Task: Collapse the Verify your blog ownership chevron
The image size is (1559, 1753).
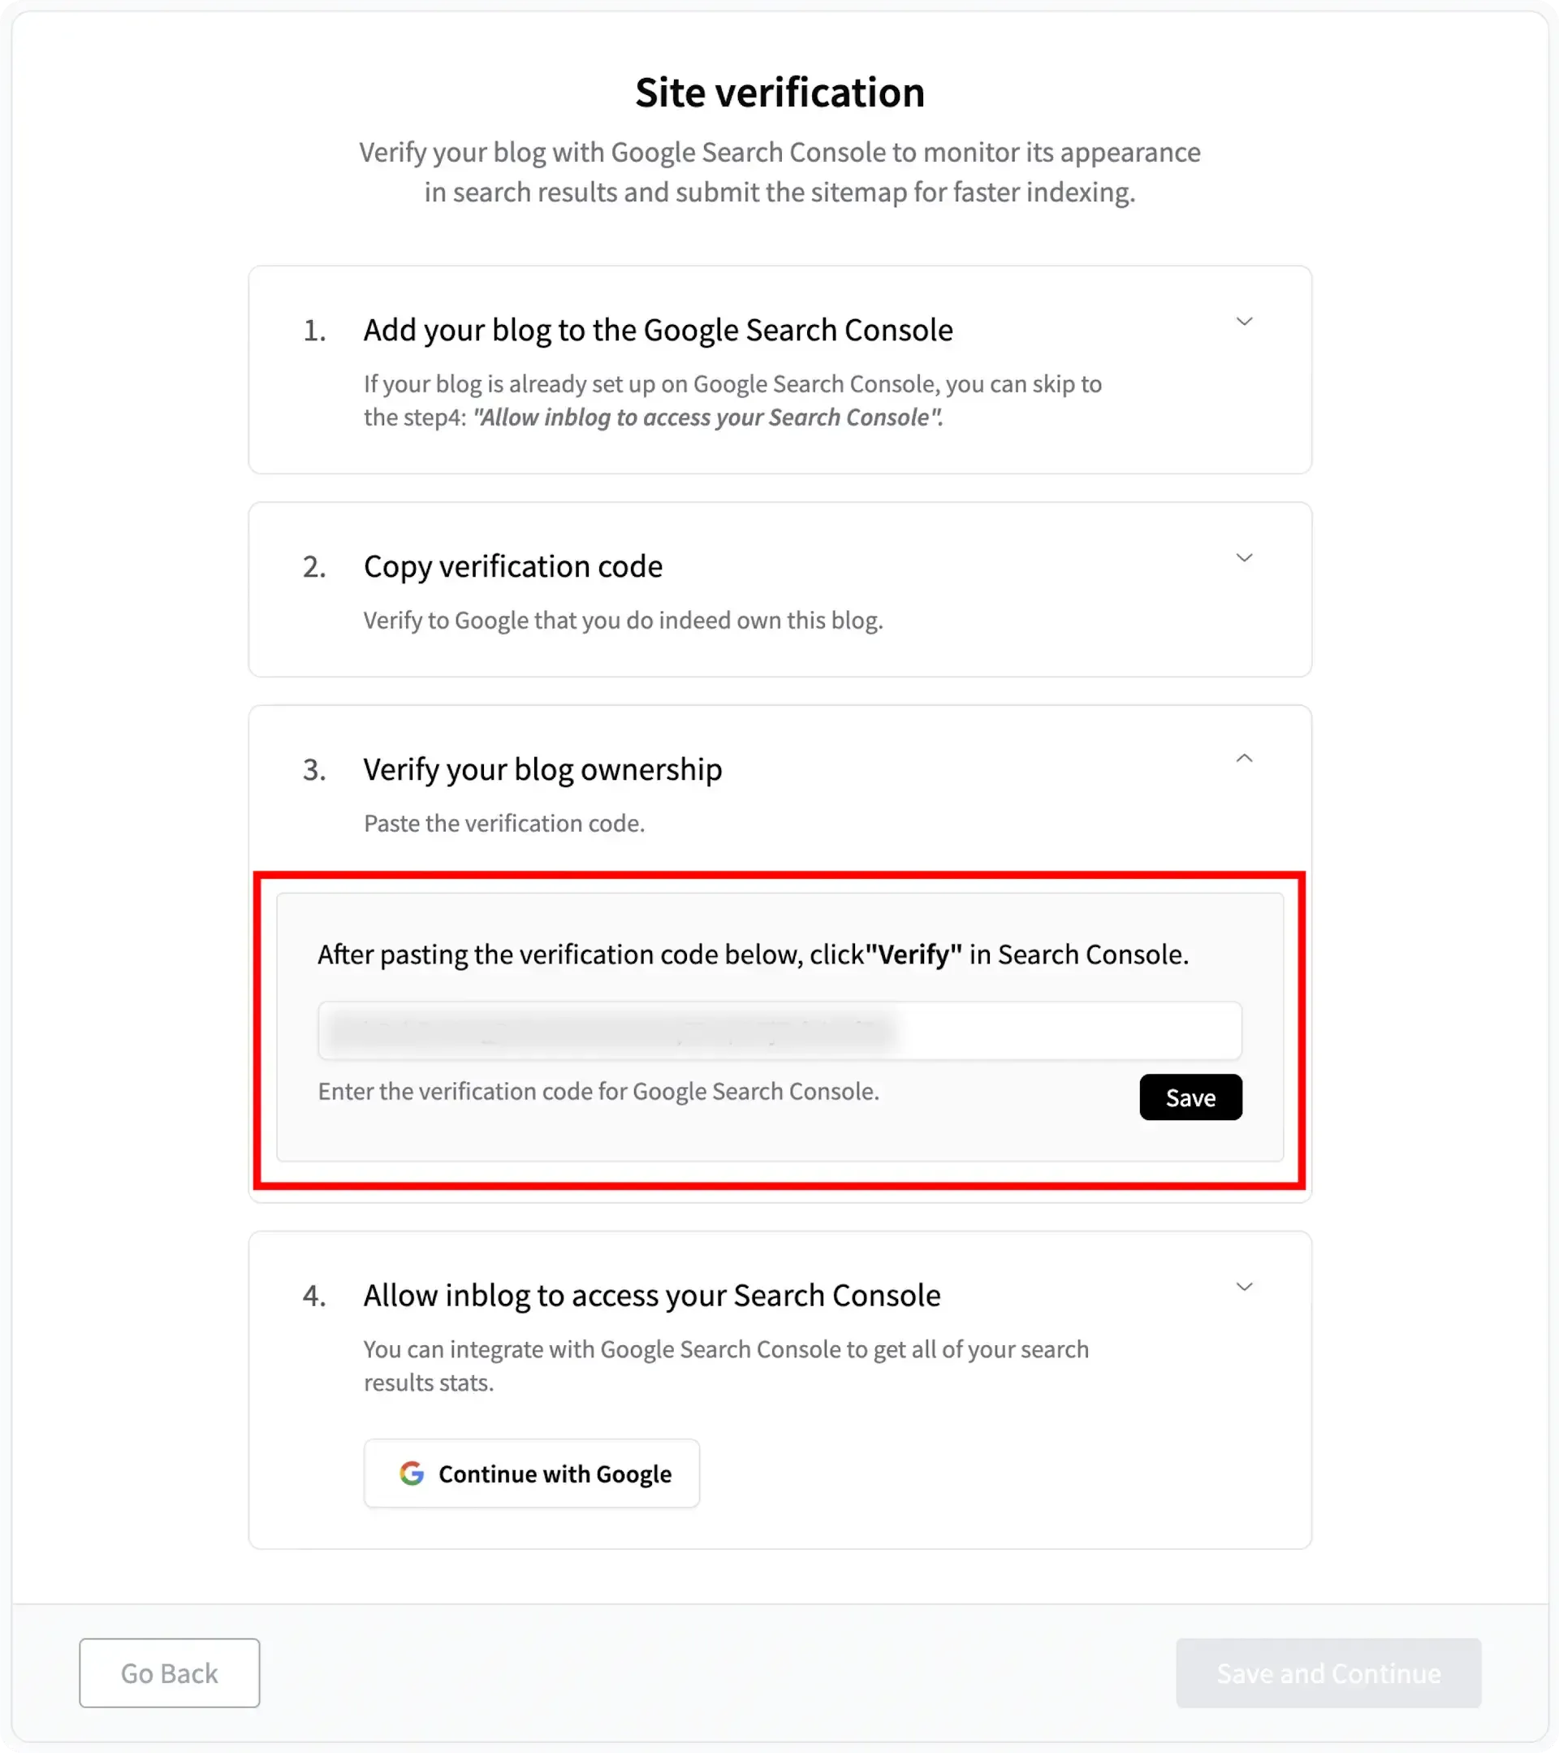Action: click(x=1244, y=758)
